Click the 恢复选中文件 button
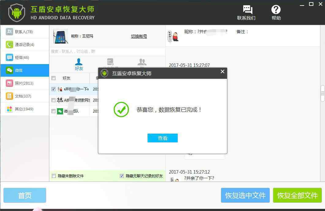Screen dimensions: 325x211 tap(245, 195)
